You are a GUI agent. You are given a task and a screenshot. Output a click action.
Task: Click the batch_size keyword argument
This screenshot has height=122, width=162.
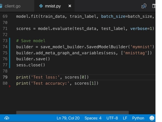pos(113,16)
